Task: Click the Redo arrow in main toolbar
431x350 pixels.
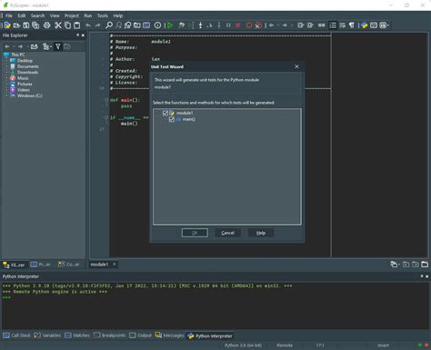Action: [97, 25]
